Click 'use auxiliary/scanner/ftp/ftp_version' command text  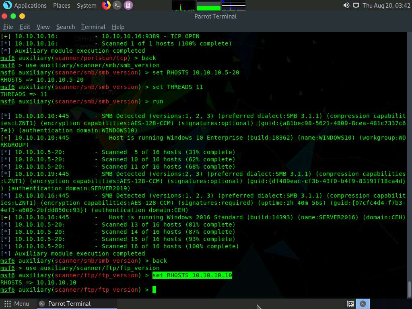[93, 268]
